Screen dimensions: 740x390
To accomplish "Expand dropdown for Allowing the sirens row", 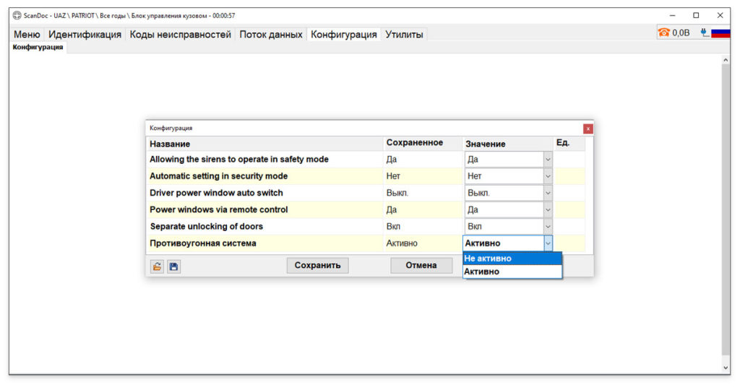I will click(x=548, y=160).
